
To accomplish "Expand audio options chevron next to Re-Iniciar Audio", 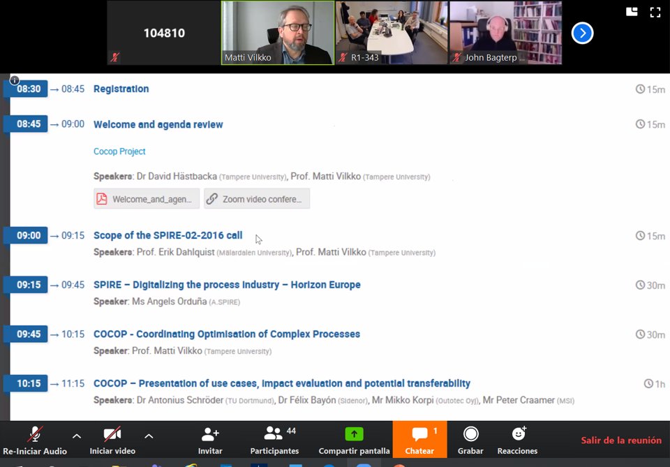I will 77,436.
